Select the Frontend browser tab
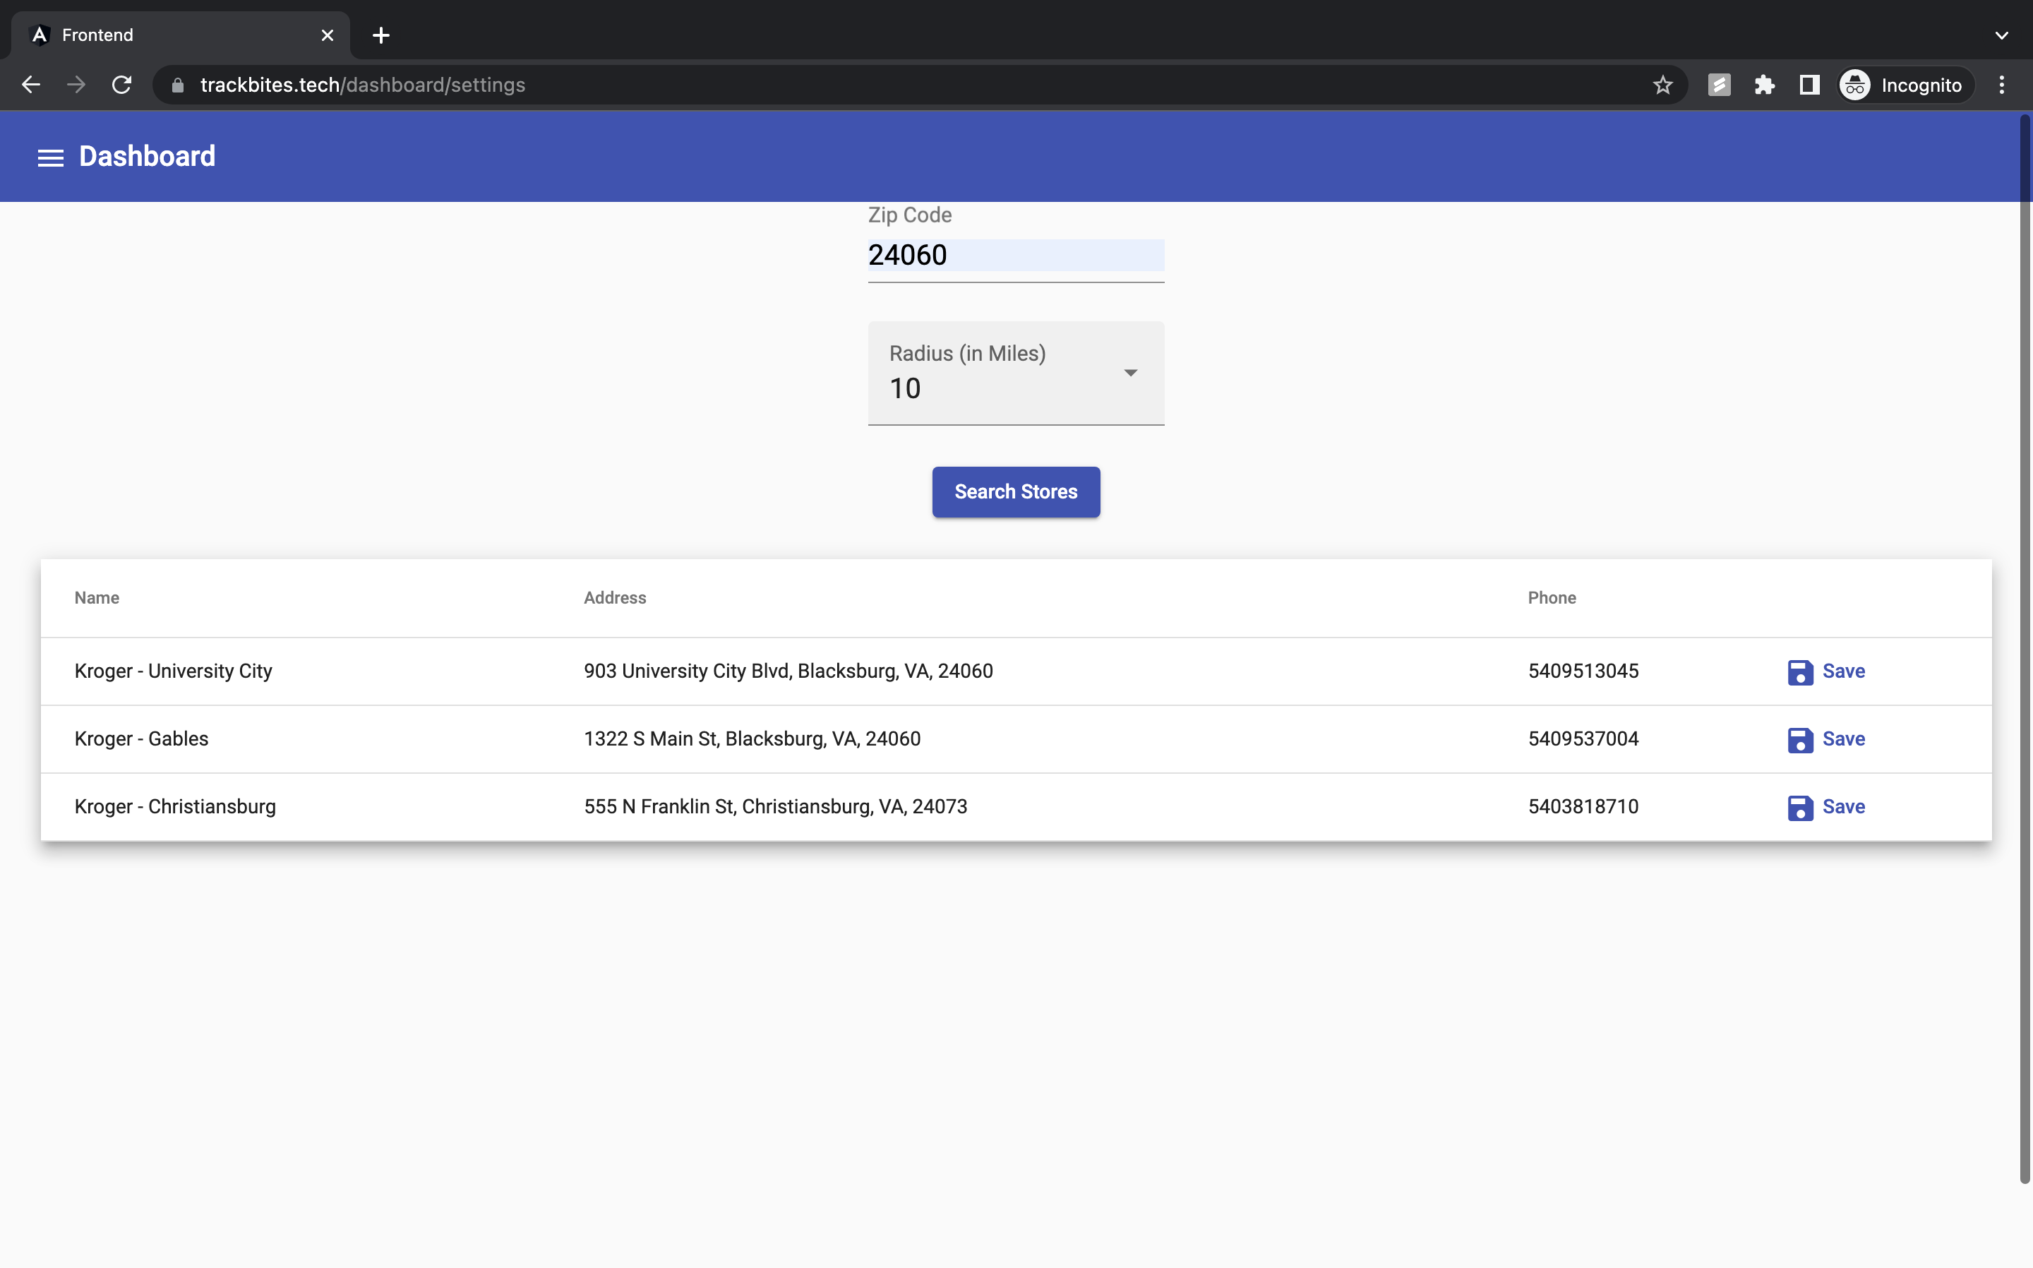The image size is (2033, 1268). coord(168,35)
